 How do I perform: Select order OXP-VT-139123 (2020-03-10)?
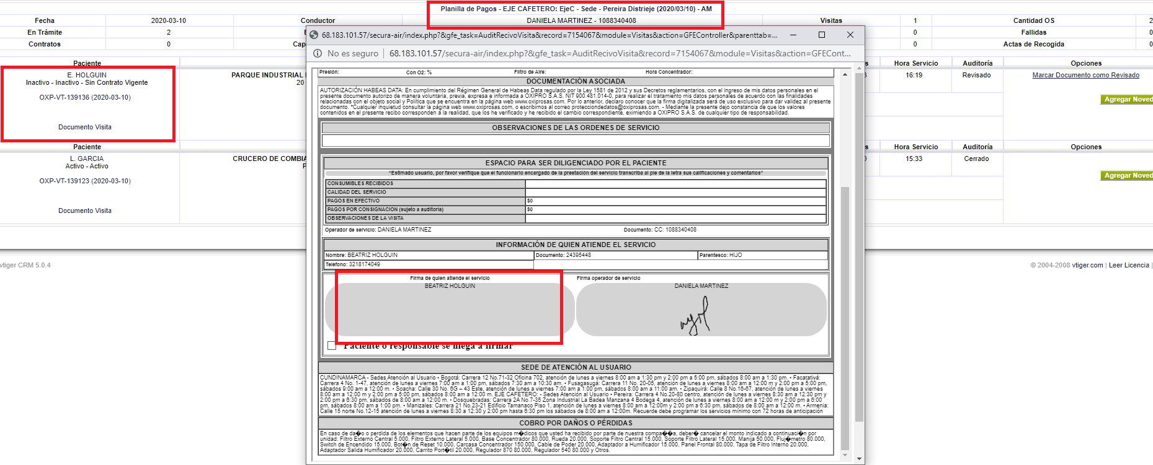(85, 181)
